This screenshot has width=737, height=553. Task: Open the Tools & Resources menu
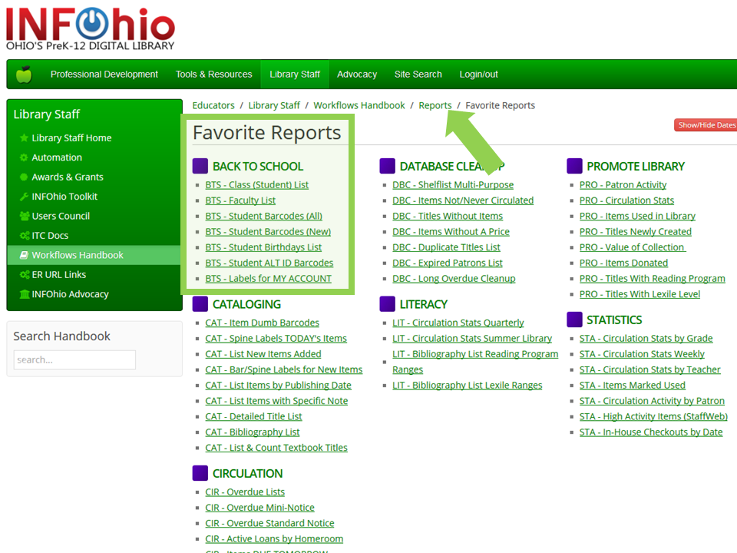(x=214, y=75)
